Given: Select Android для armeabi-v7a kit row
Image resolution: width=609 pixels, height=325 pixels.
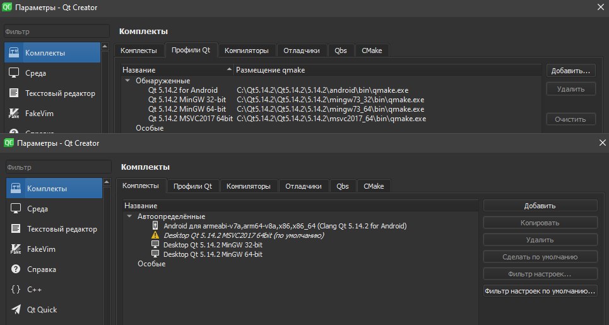Looking at the screenshot, I should pos(285,225).
